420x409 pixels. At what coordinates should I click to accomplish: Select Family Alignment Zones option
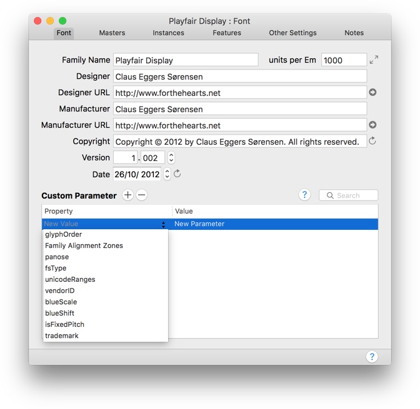coord(106,246)
